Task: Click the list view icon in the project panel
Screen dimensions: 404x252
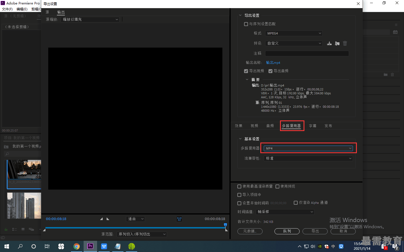Action: coord(15,229)
